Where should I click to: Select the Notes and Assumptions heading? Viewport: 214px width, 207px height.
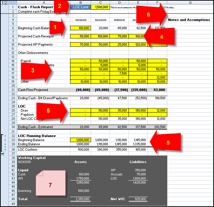[x=189, y=20]
